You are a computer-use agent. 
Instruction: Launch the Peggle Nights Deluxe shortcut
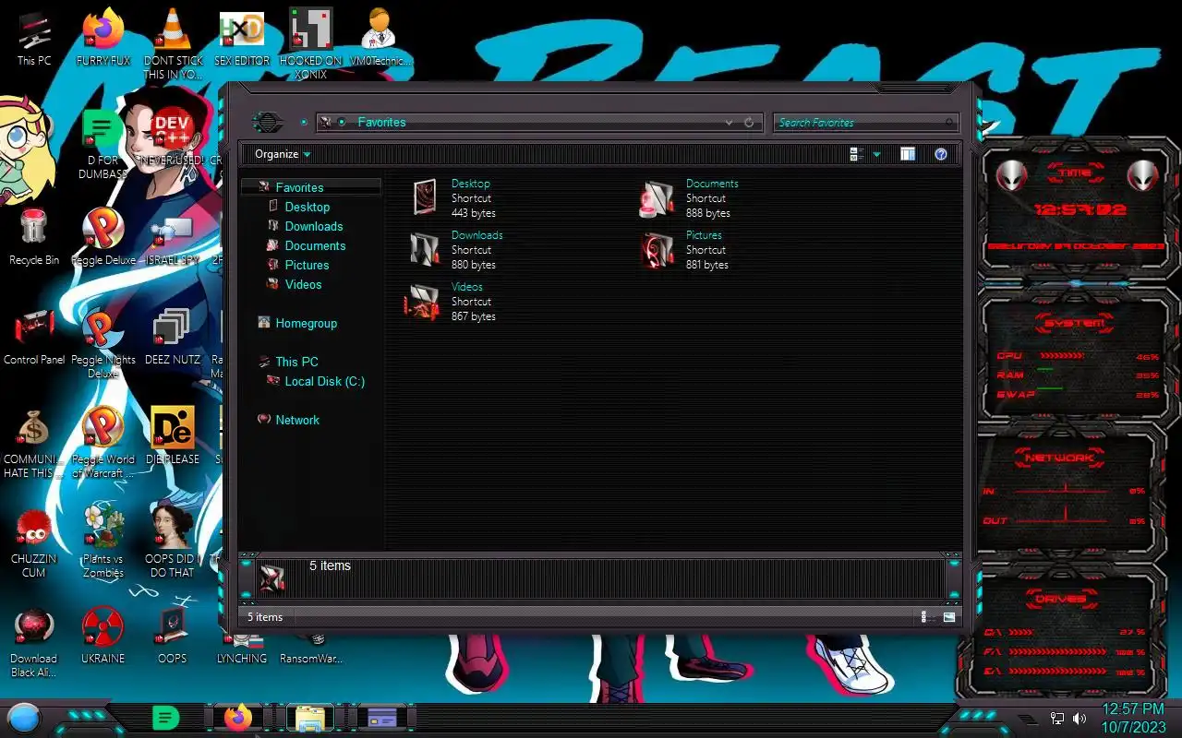click(x=103, y=343)
